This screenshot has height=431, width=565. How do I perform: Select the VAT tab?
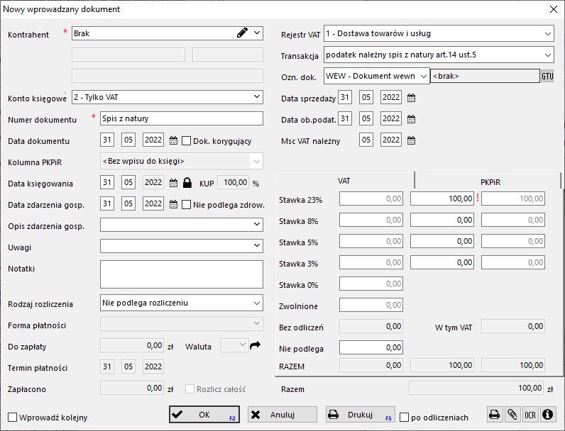pyautogui.click(x=344, y=181)
